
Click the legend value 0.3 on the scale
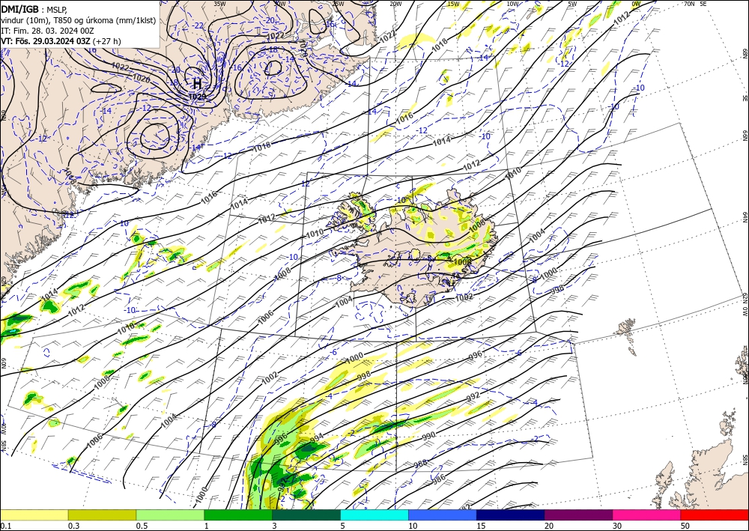pyautogui.click(x=73, y=526)
